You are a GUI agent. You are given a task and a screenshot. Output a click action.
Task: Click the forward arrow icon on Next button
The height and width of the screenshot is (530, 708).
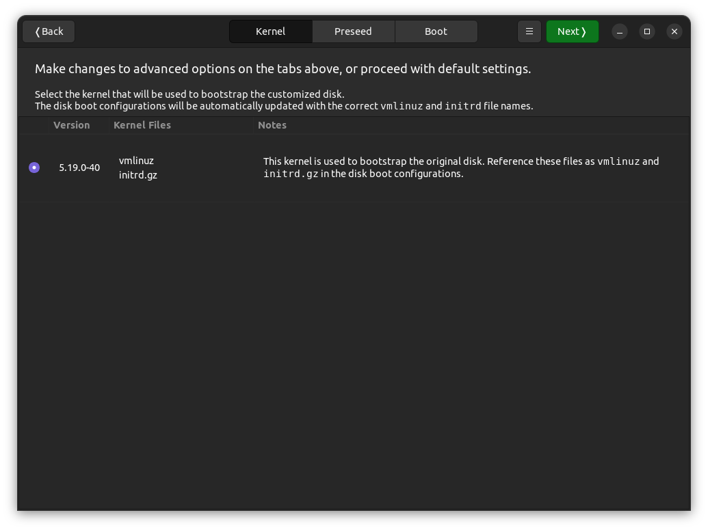(586, 31)
